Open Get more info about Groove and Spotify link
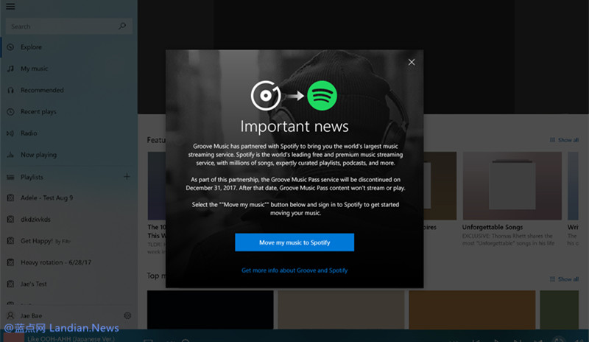Screen dimensions: 589x342 pos(294,271)
